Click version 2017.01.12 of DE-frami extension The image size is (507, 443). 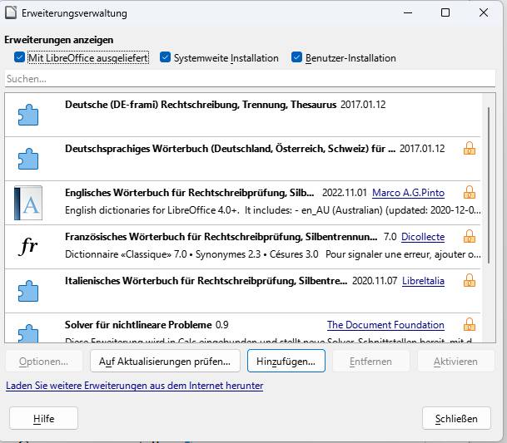coord(363,105)
